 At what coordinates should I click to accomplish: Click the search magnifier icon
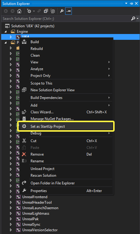(133, 18)
